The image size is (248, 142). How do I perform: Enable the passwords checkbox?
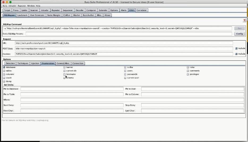pos(125,74)
